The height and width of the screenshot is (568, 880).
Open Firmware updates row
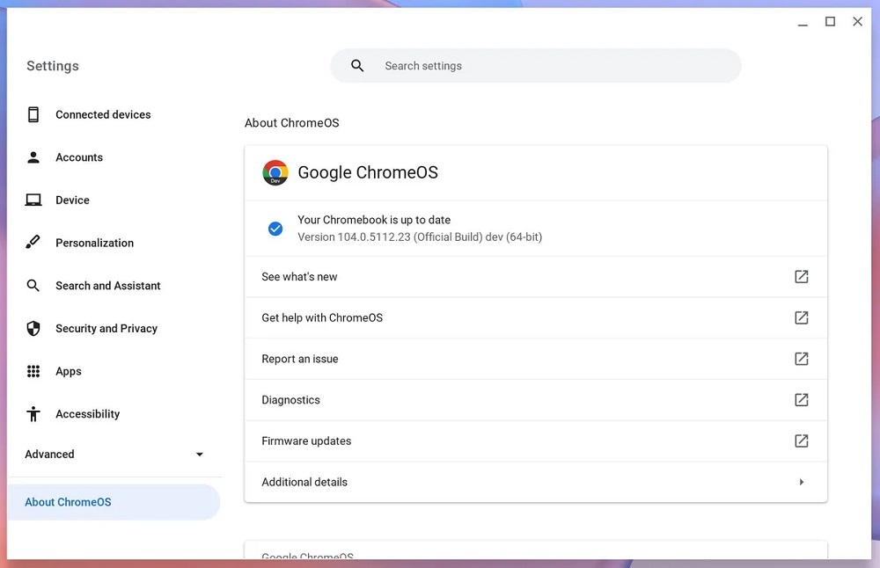coord(306,441)
